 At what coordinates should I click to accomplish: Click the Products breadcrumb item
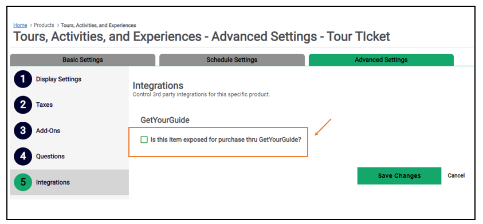(x=44, y=25)
